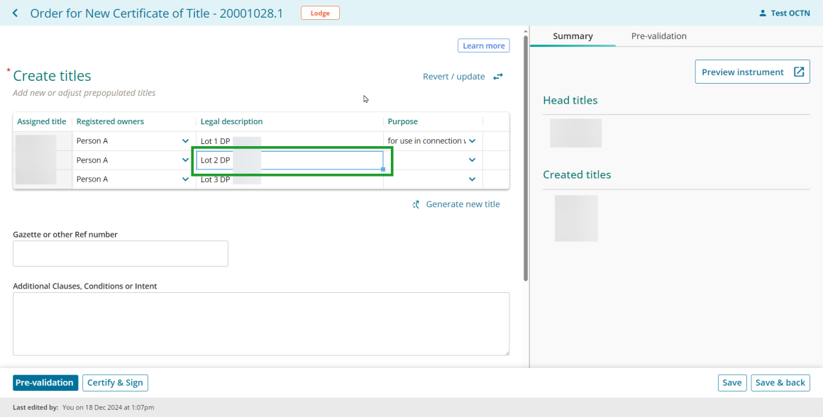Select the Lot 1 DP legal description cell
Screen dimensions: 823x417
(x=289, y=141)
